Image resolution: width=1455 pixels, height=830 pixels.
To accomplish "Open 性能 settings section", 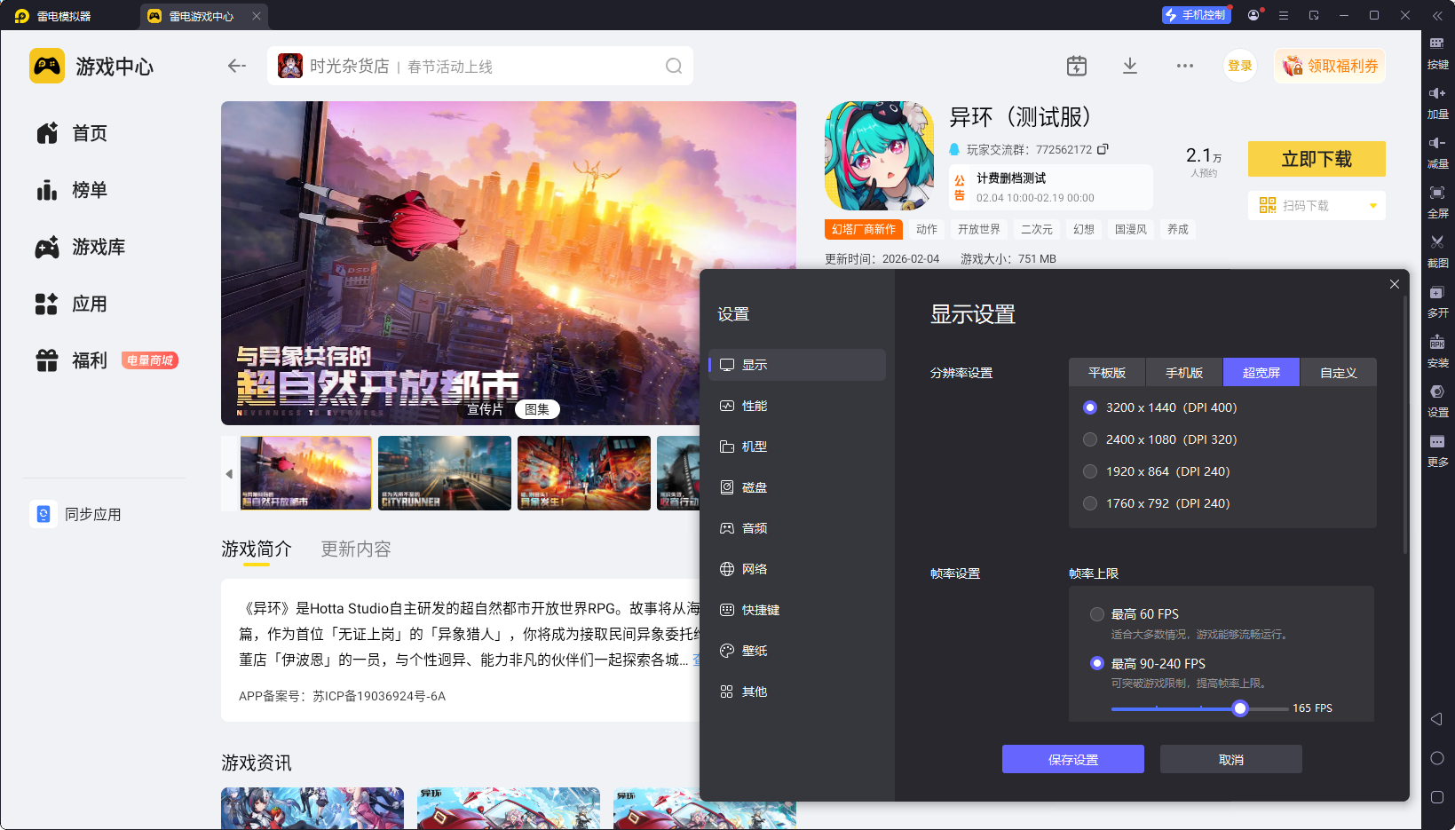I will (x=797, y=406).
